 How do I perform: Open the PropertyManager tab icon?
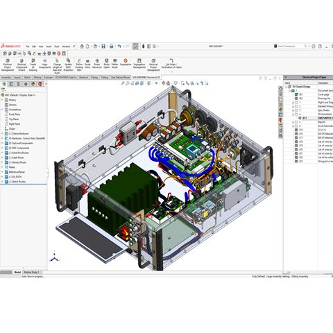tap(11, 84)
